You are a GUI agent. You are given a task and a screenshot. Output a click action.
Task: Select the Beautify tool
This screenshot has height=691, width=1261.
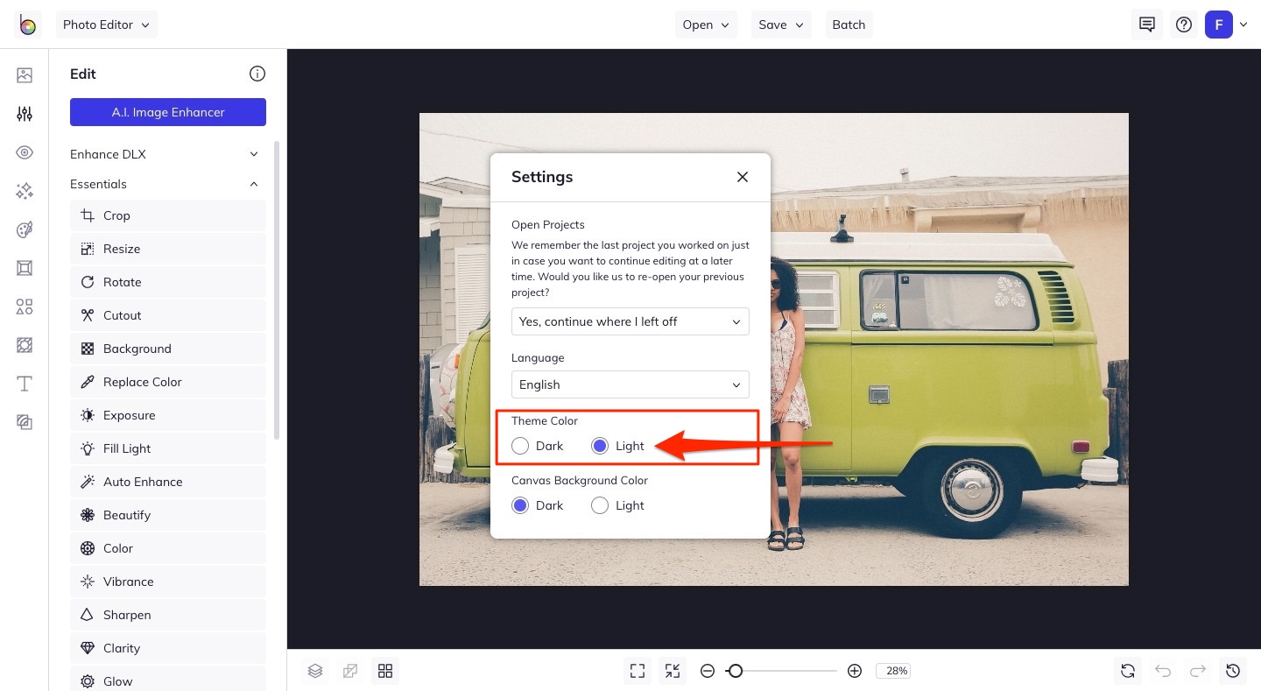[x=168, y=515]
